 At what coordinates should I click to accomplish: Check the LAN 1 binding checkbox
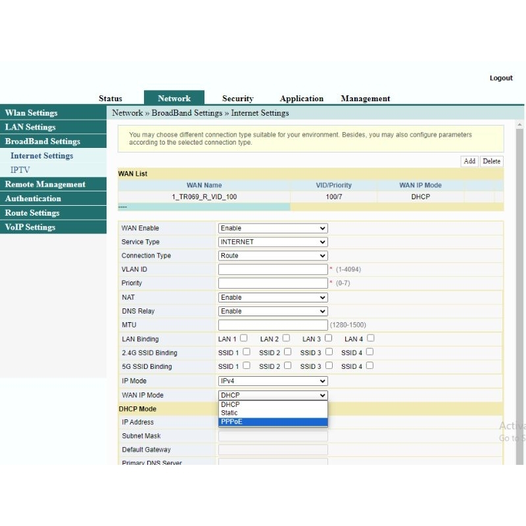(244, 339)
